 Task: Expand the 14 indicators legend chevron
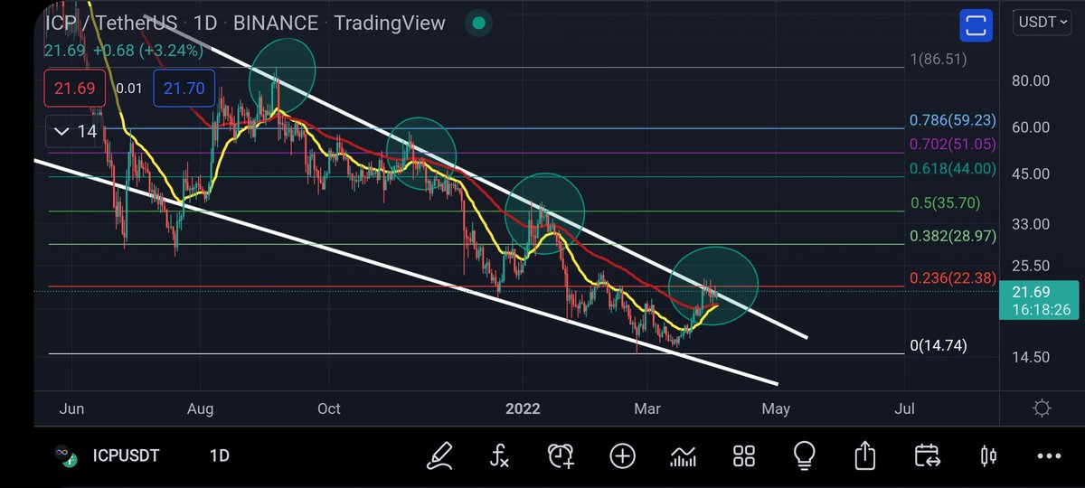74,132
